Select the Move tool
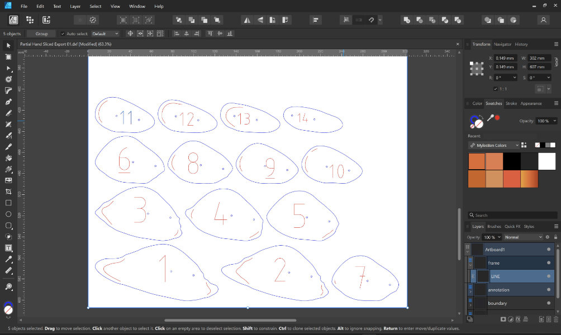The width and height of the screenshot is (561, 335). (x=8, y=45)
